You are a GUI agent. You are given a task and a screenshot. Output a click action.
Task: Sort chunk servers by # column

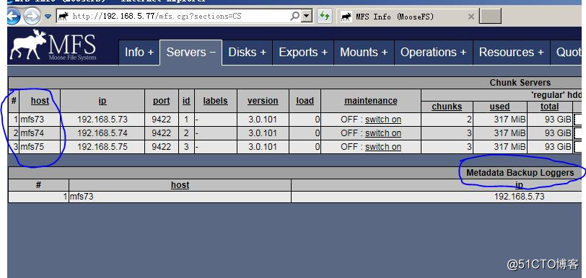[14, 101]
